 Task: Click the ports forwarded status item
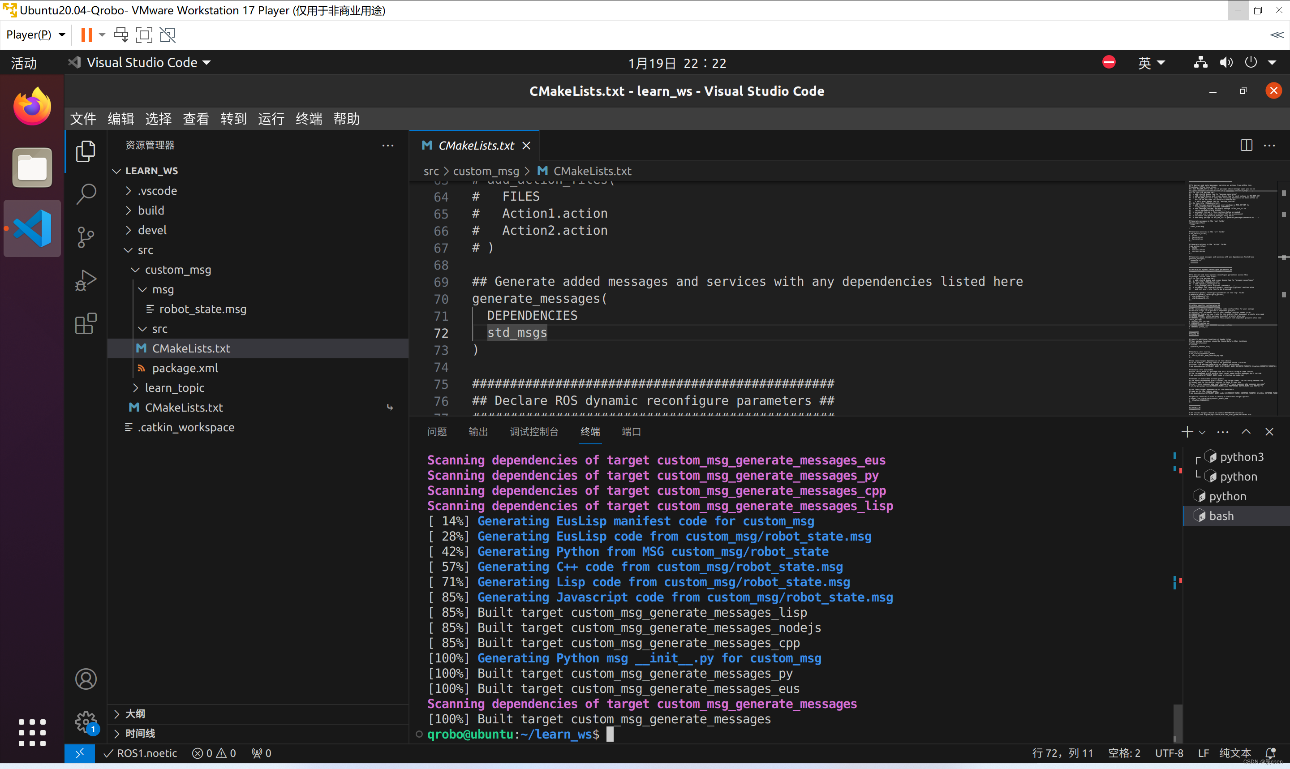click(262, 753)
